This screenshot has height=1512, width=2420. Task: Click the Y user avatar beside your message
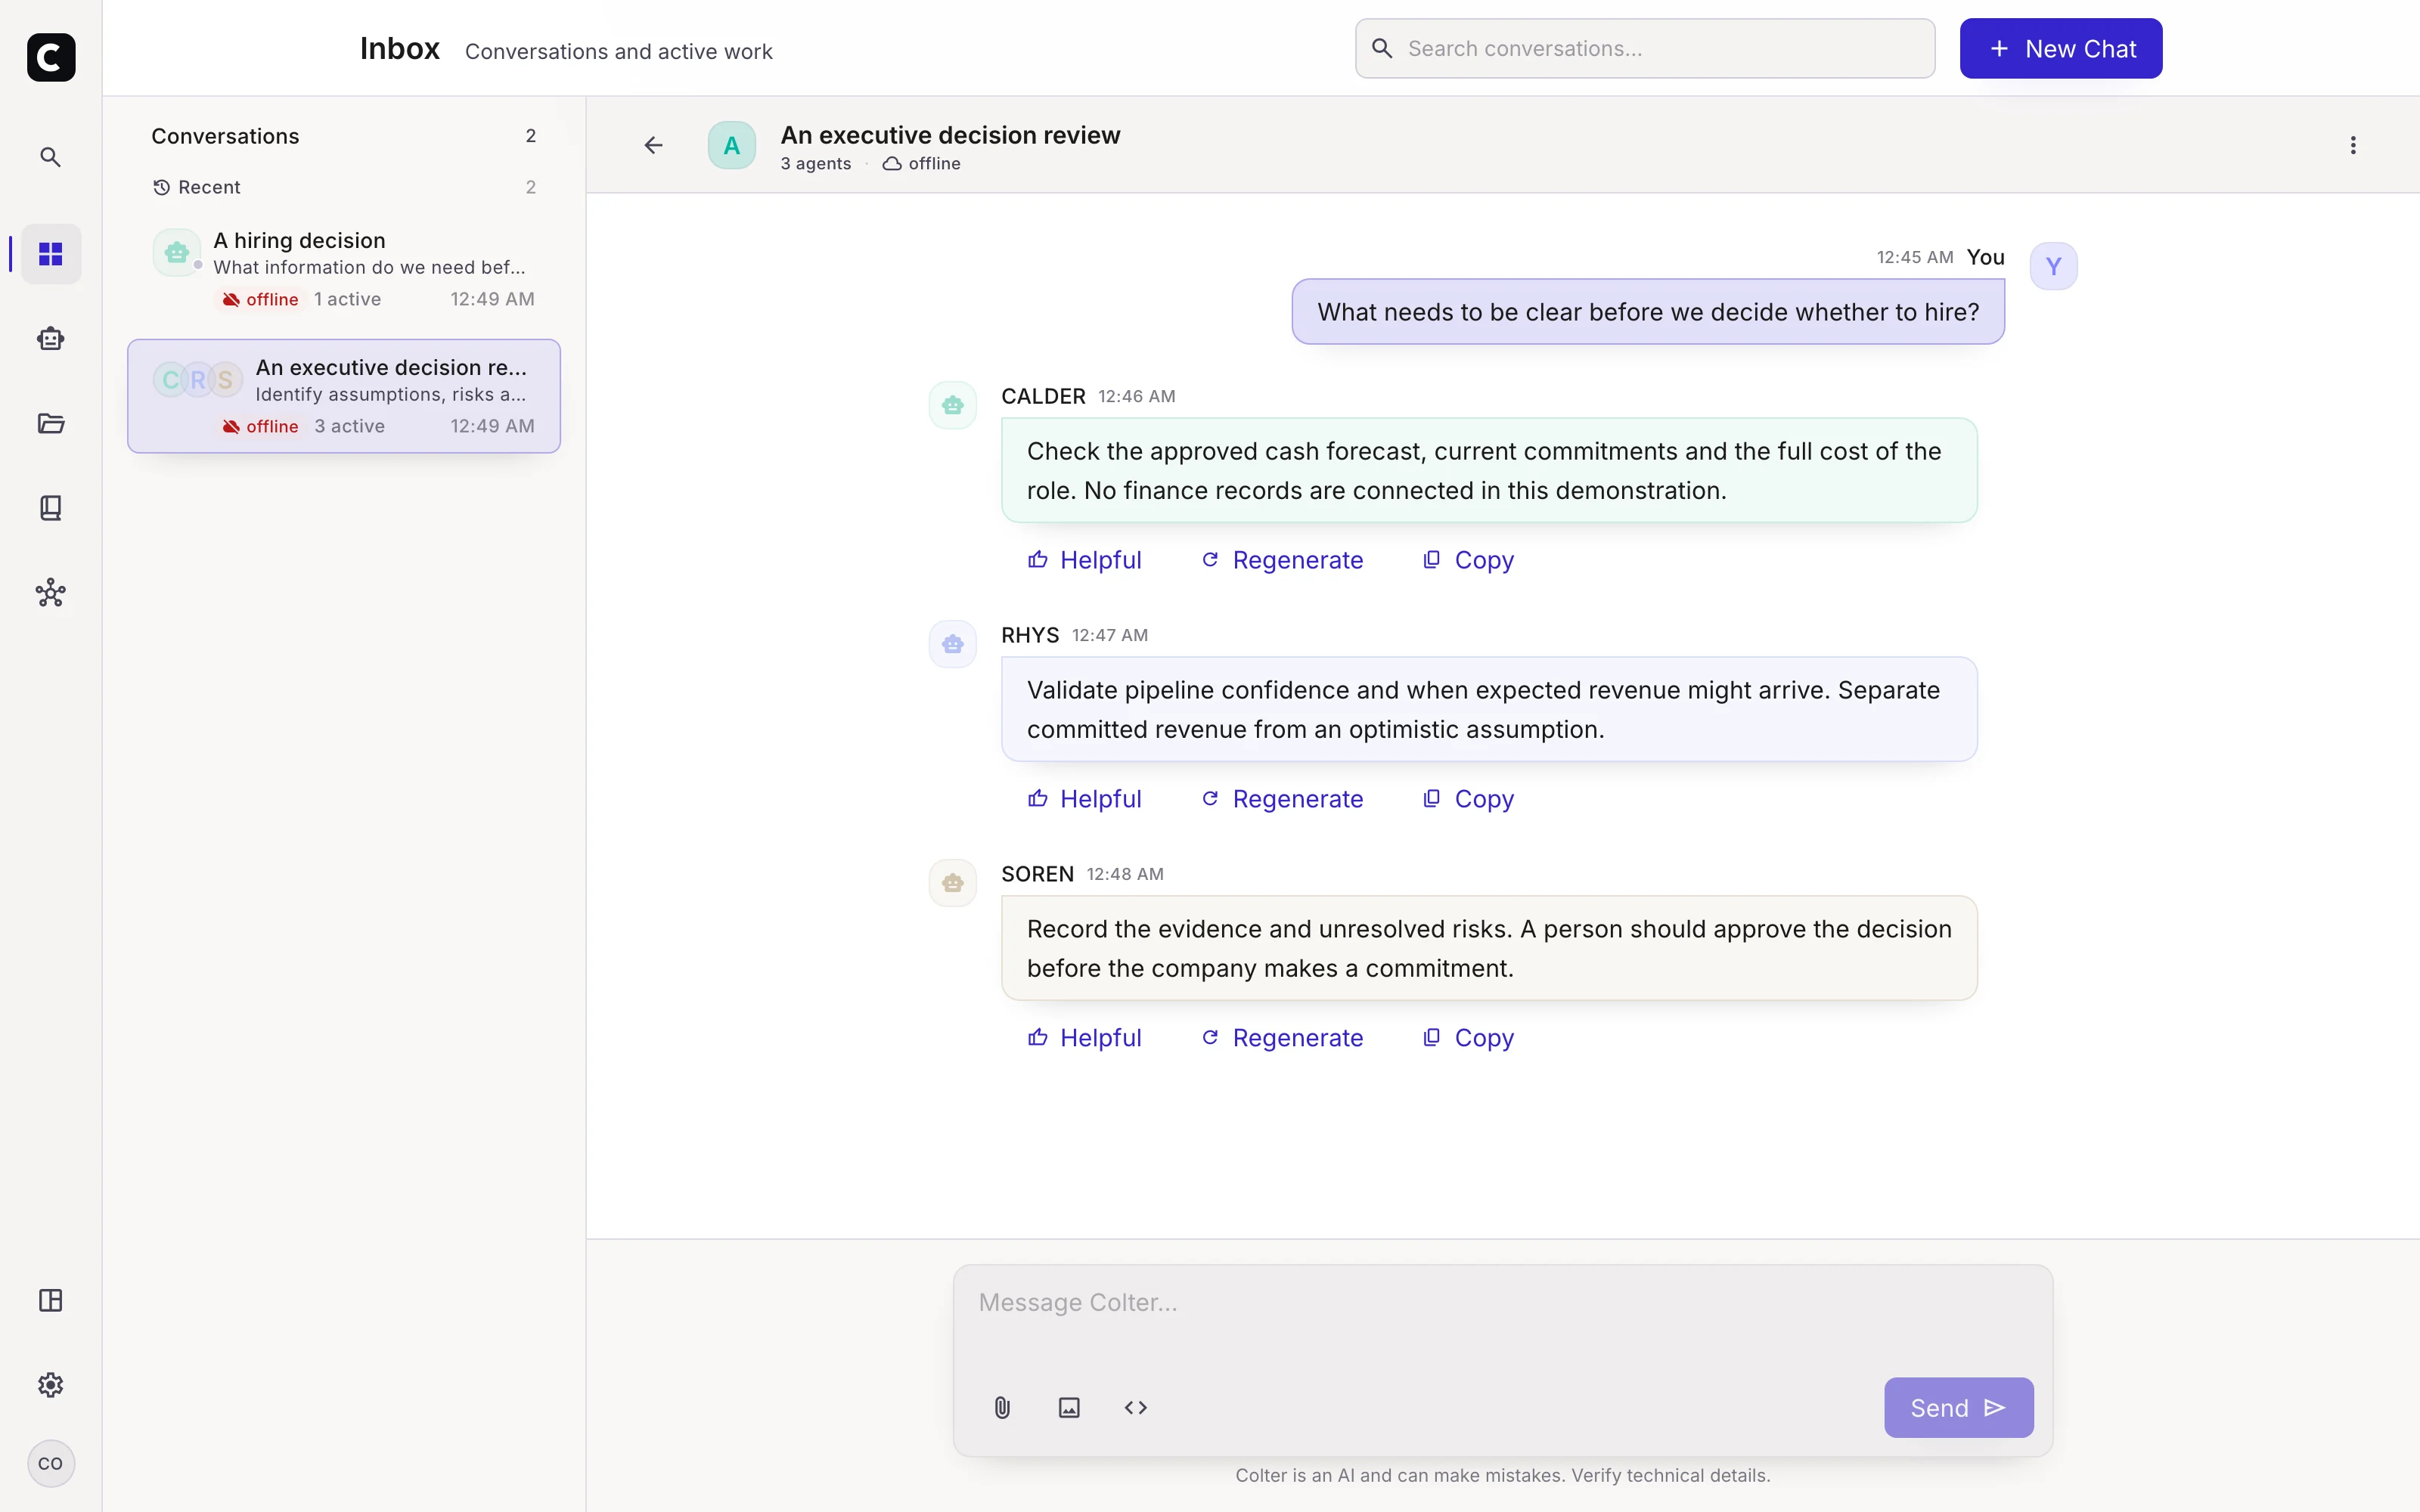point(2053,266)
